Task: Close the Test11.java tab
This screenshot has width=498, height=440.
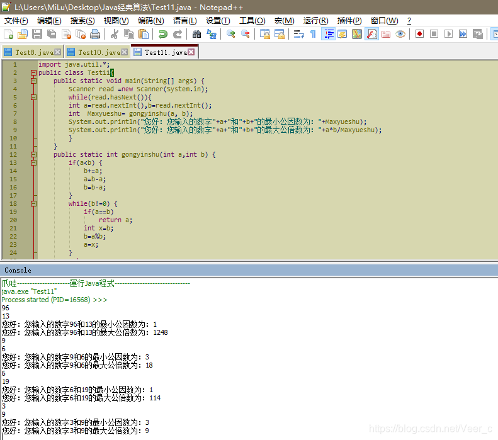Action: [191, 52]
